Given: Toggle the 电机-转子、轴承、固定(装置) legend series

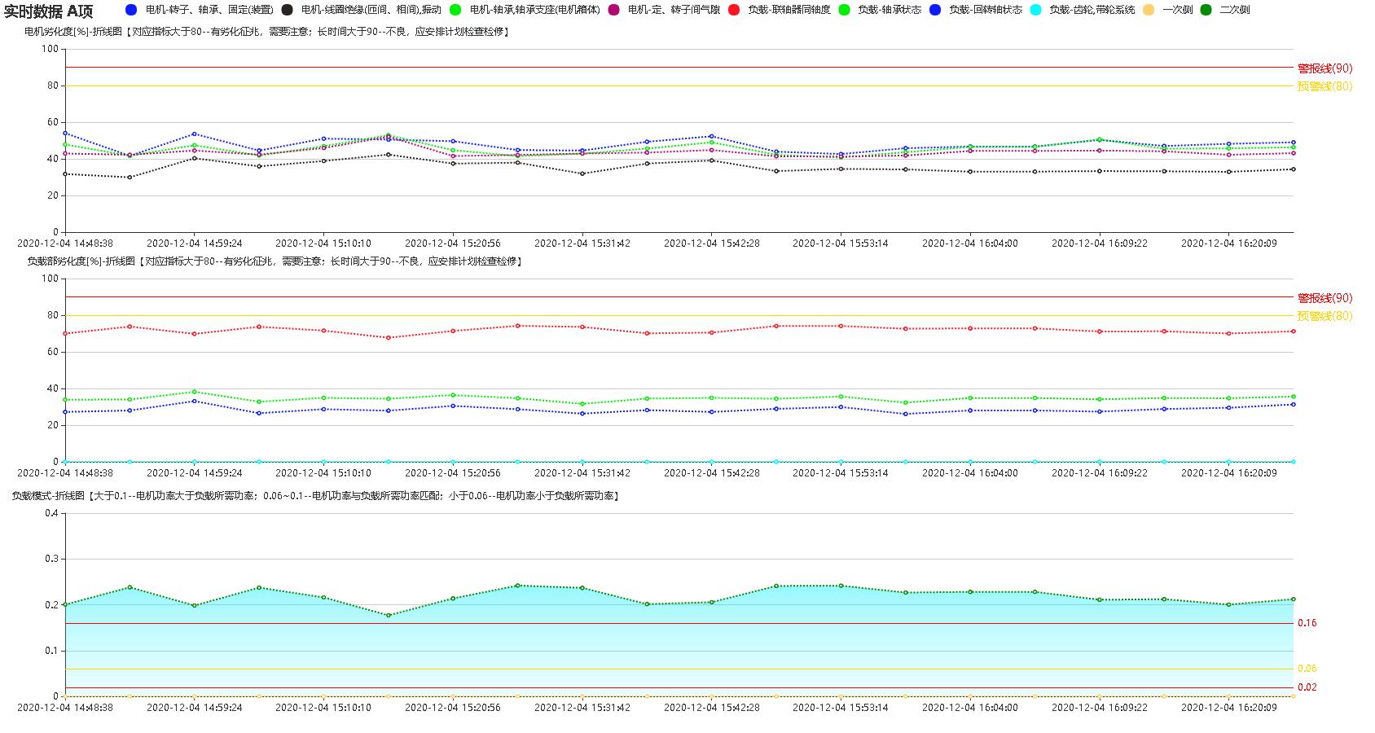Looking at the screenshot, I should (200, 10).
